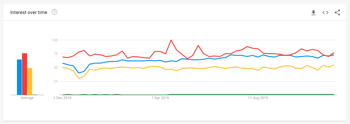Screen dimensions: 350x124
Task: Click the yellow Average bar
Action: click(x=29, y=81)
